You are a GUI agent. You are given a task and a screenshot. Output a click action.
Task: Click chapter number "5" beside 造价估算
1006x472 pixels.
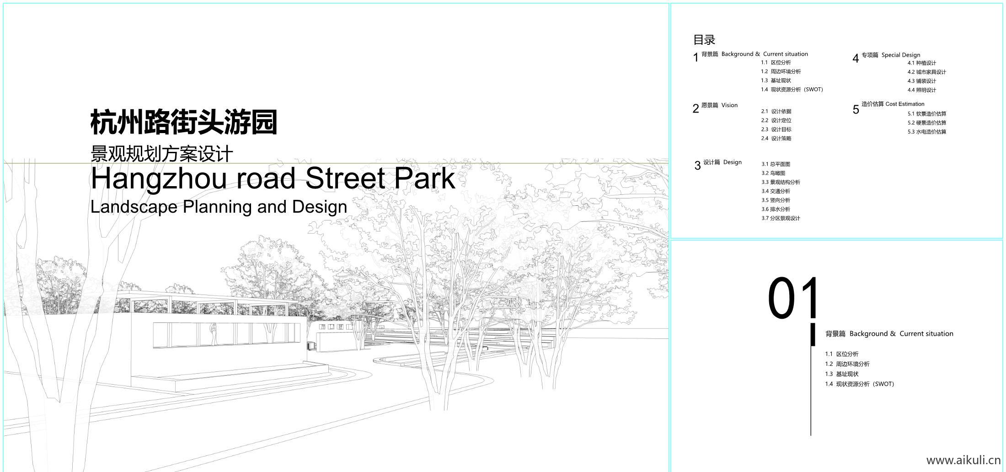[856, 110]
